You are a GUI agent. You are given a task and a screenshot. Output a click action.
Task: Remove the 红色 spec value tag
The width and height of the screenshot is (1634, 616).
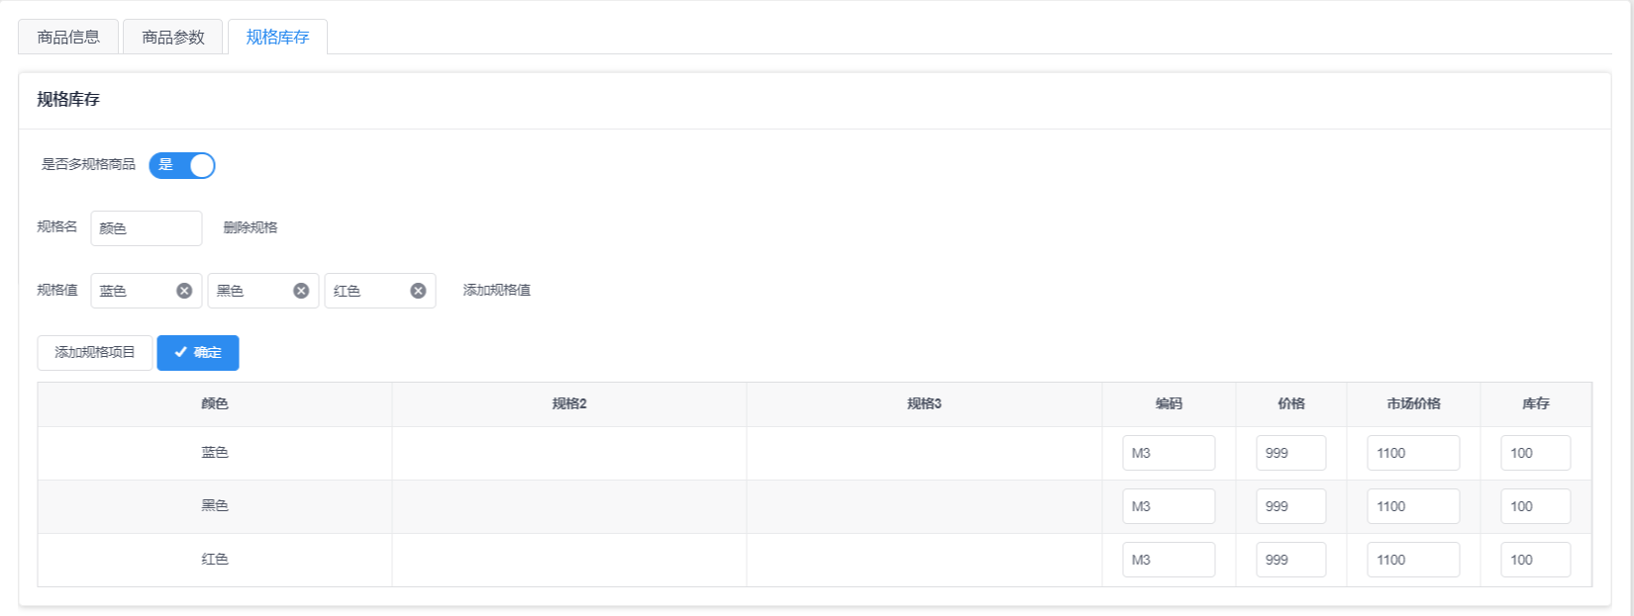(418, 291)
